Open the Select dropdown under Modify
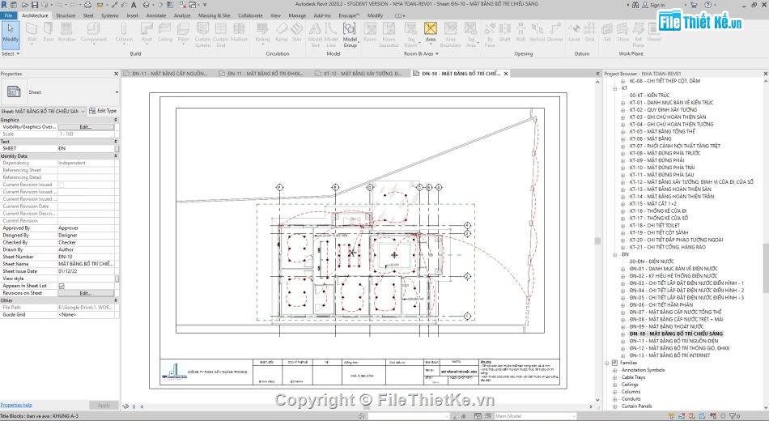The width and height of the screenshot is (769, 421). [11, 53]
